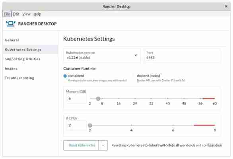Click the Rancher Desktop logo icon
The width and height of the screenshot is (233, 159).
[11, 24]
